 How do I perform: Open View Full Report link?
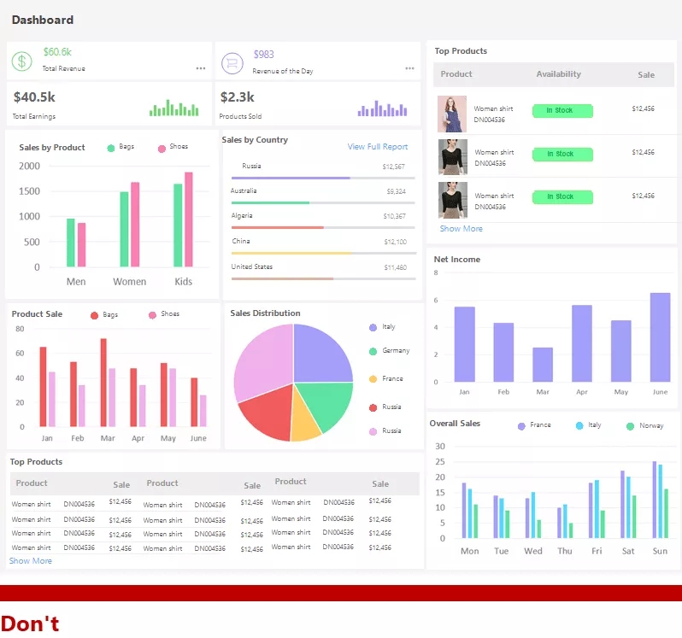[378, 147]
